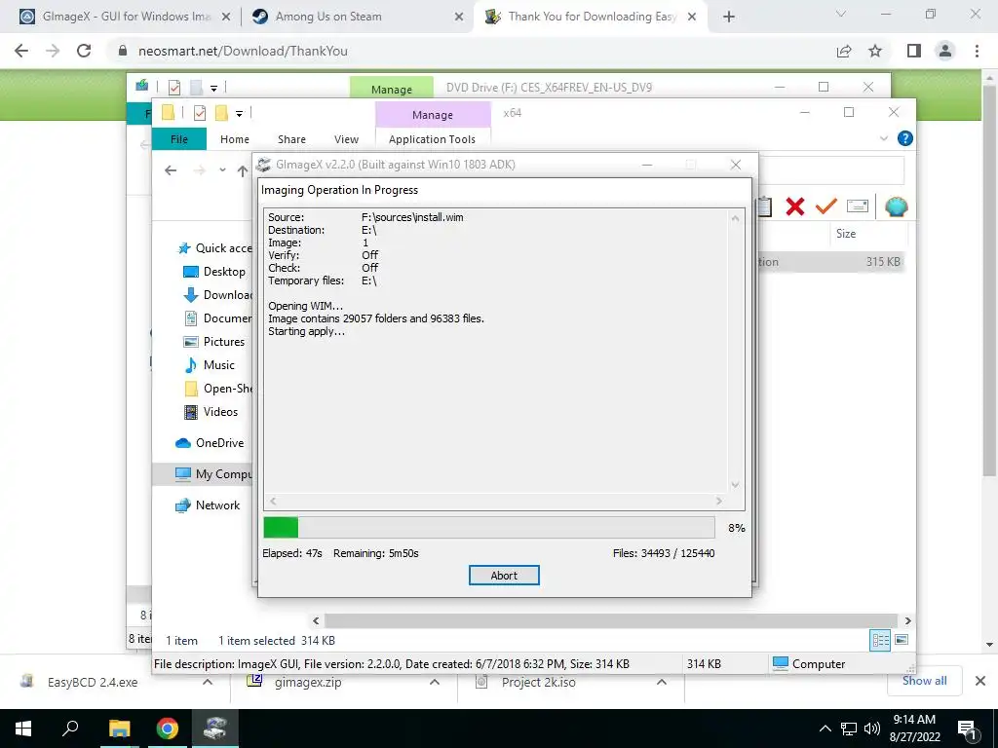
Task: Go back in the browser
Action: coord(21,51)
